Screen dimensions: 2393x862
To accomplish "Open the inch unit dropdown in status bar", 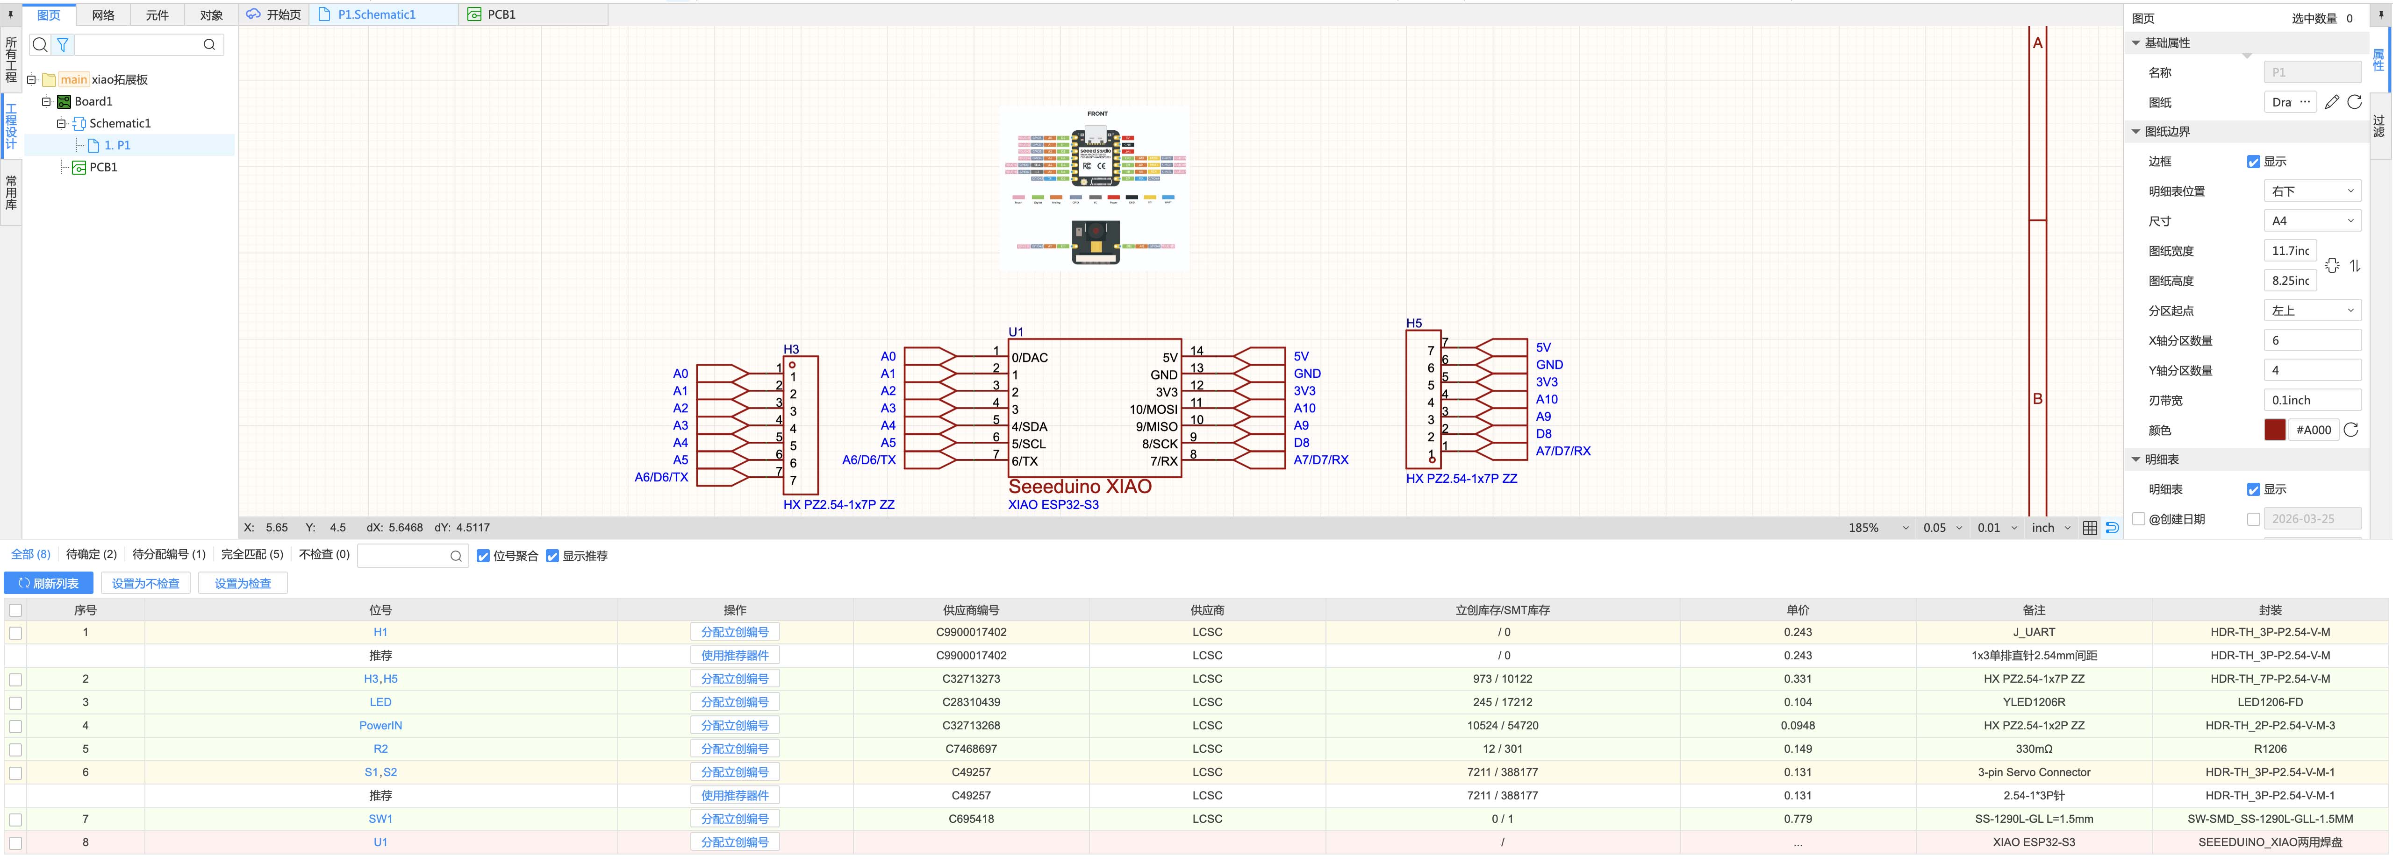I will pyautogui.click(x=2051, y=528).
